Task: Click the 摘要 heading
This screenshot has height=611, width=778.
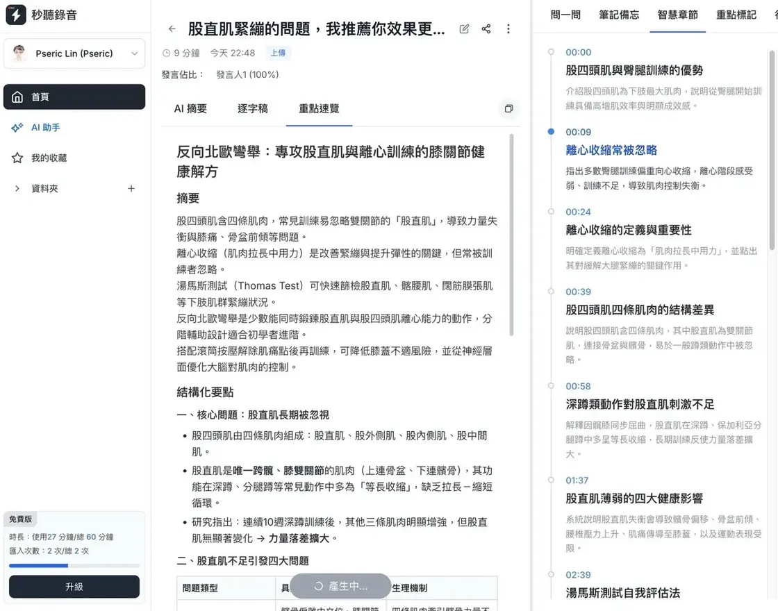Action: point(188,199)
